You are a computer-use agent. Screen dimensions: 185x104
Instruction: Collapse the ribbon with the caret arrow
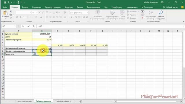[184, 22]
